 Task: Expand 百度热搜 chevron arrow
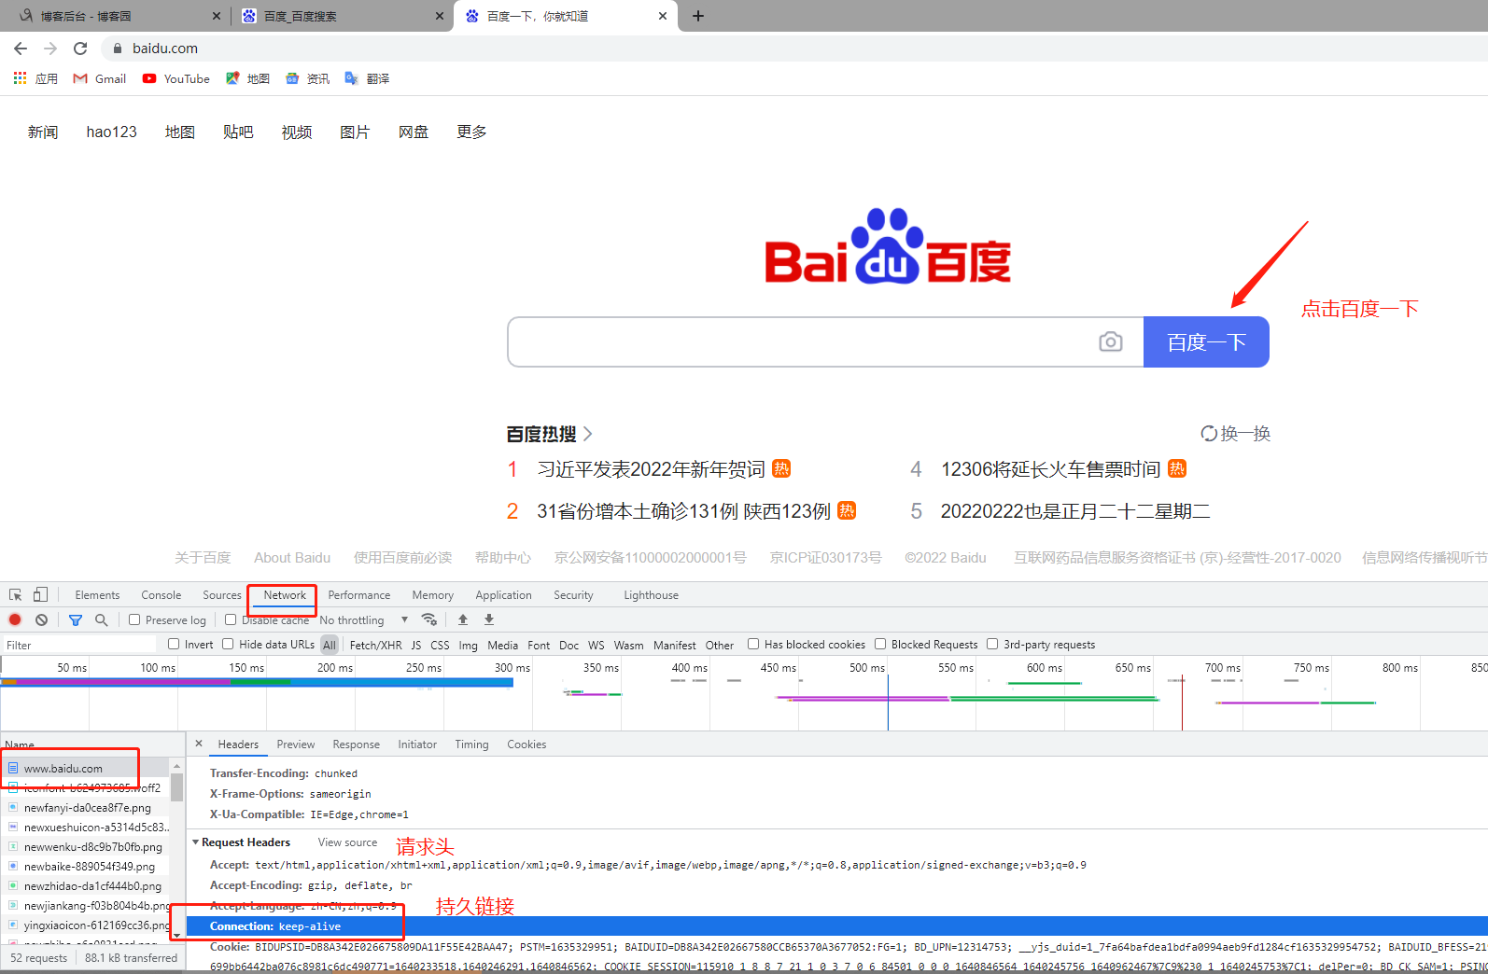pyautogui.click(x=588, y=434)
